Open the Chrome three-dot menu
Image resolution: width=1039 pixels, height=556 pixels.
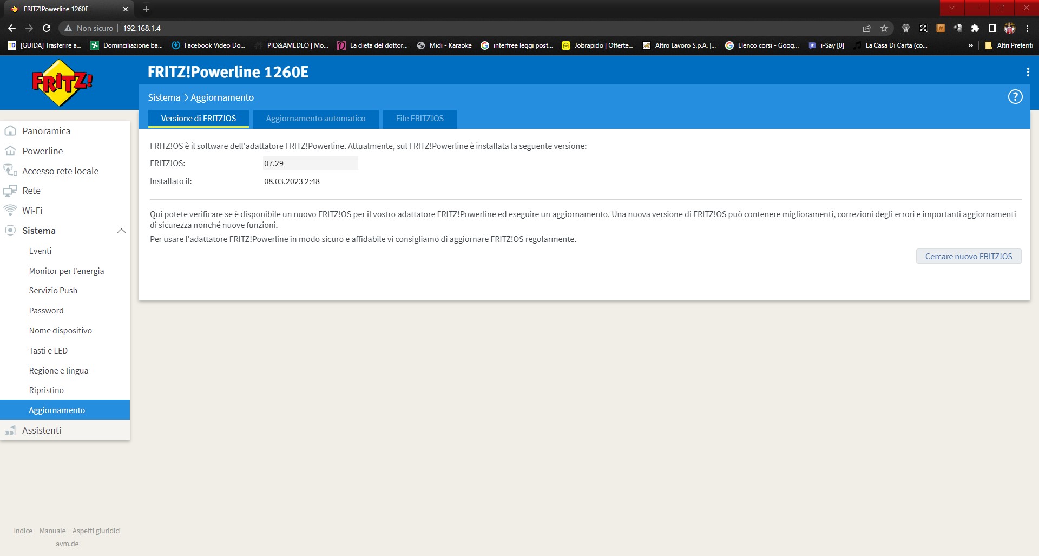(x=1027, y=28)
